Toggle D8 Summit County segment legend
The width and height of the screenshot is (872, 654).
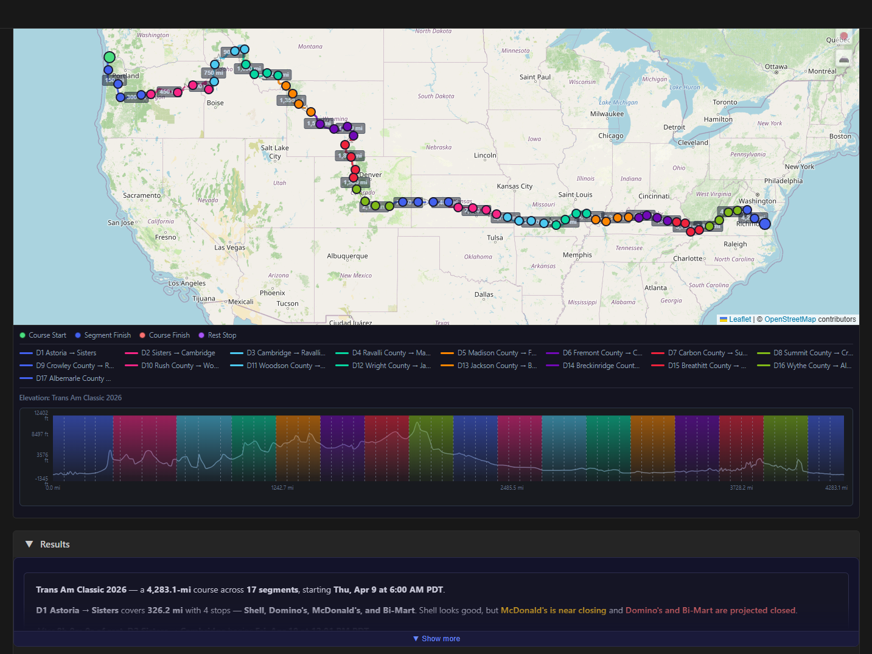(x=805, y=353)
